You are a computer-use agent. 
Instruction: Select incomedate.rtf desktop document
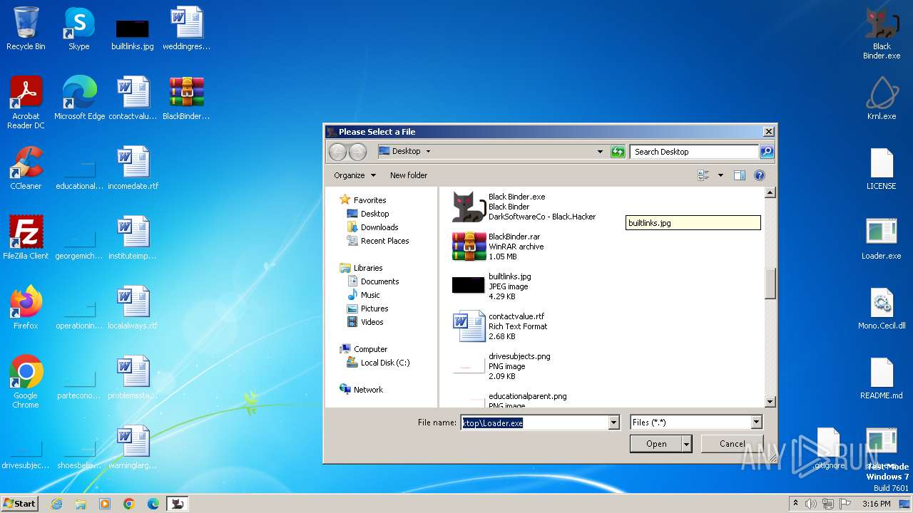click(x=133, y=168)
